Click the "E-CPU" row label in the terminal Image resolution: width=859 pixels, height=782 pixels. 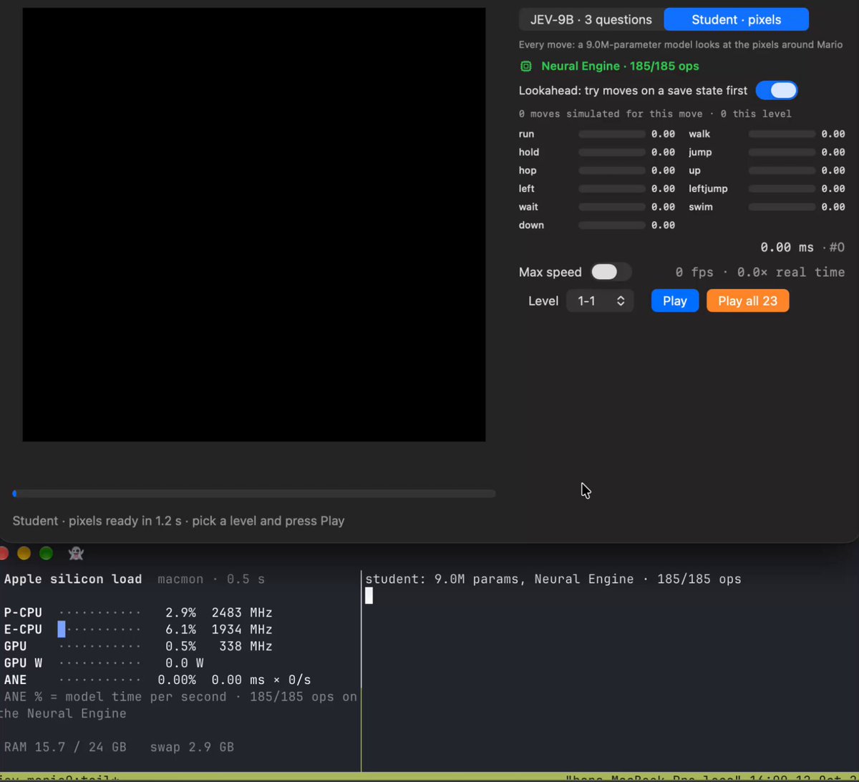[23, 630]
